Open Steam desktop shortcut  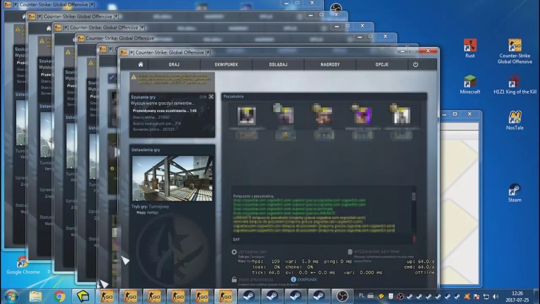515,193
